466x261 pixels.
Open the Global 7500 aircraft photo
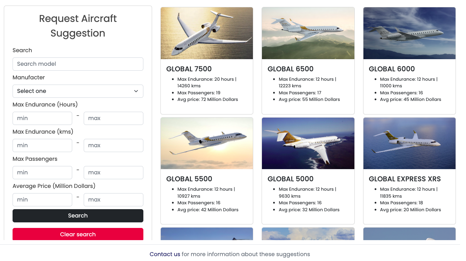(207, 33)
